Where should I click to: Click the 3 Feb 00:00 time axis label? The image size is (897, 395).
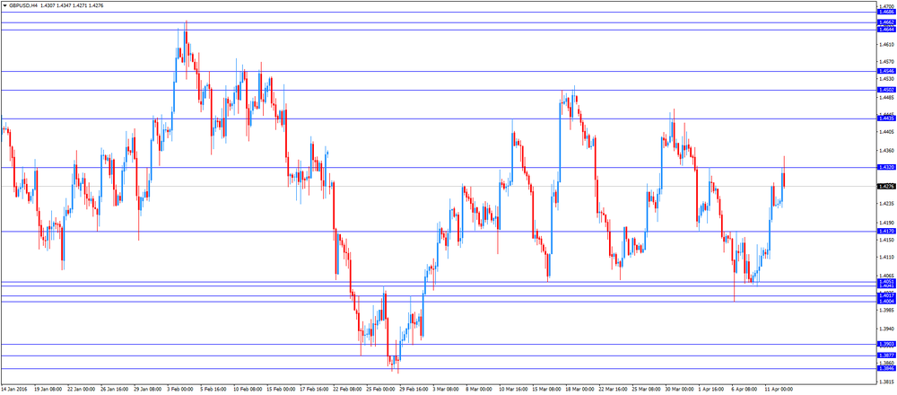(179, 389)
